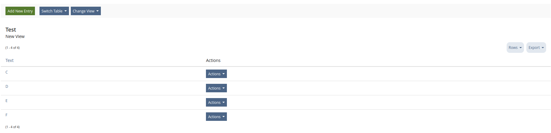
Task: Open entry D in the table
Action: (x=7, y=87)
